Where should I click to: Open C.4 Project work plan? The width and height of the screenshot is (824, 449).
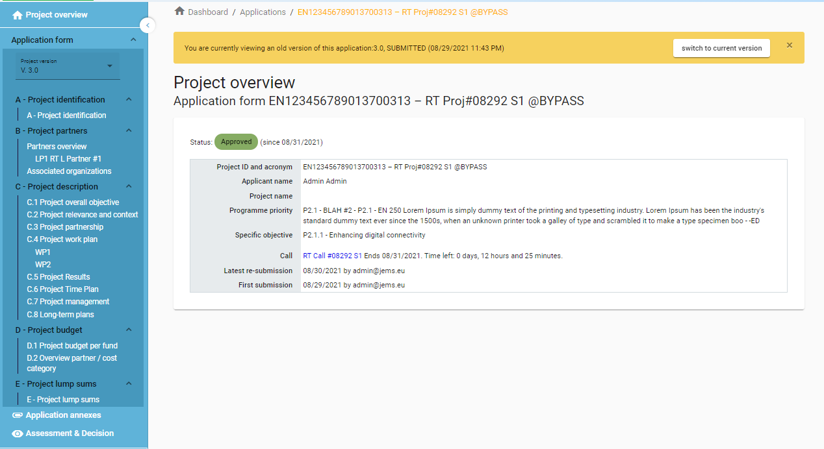click(62, 239)
